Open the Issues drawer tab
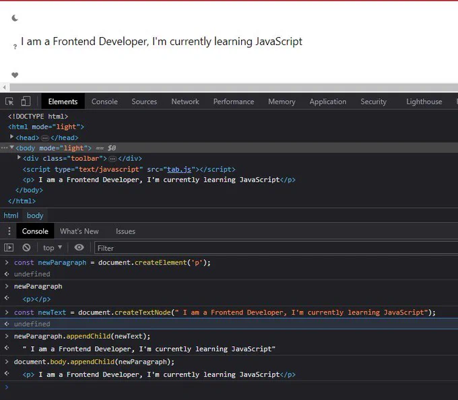The width and height of the screenshot is (458, 400). [125, 231]
